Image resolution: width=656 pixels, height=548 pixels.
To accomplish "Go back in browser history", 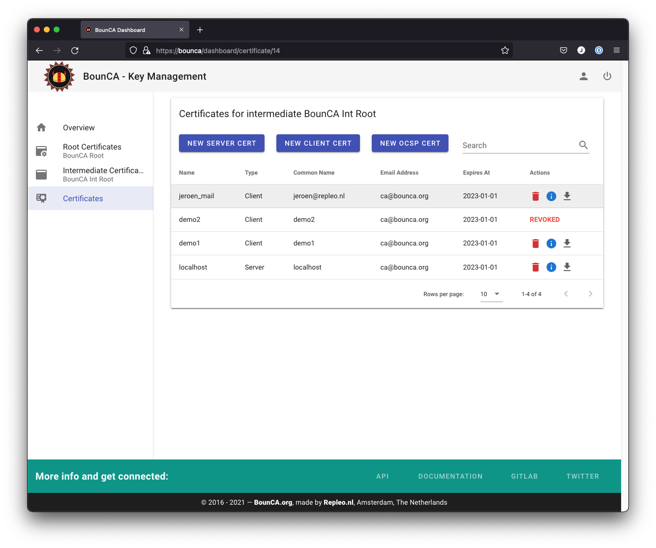I will 39,50.
